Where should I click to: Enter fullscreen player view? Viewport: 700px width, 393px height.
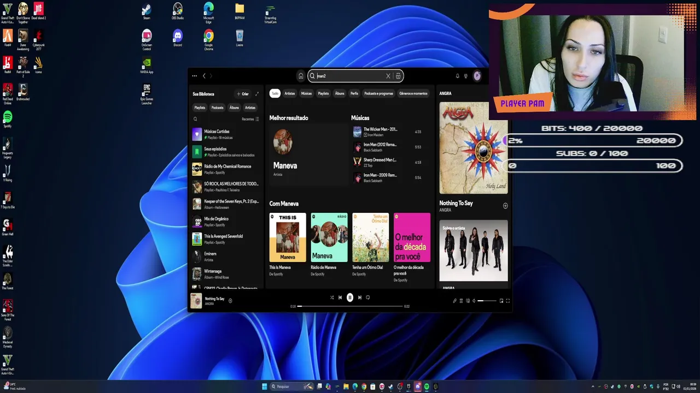point(507,301)
